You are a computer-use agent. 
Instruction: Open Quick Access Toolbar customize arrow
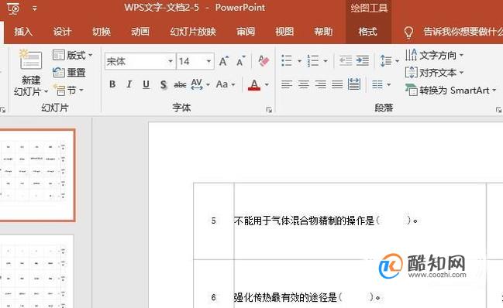click(34, 9)
